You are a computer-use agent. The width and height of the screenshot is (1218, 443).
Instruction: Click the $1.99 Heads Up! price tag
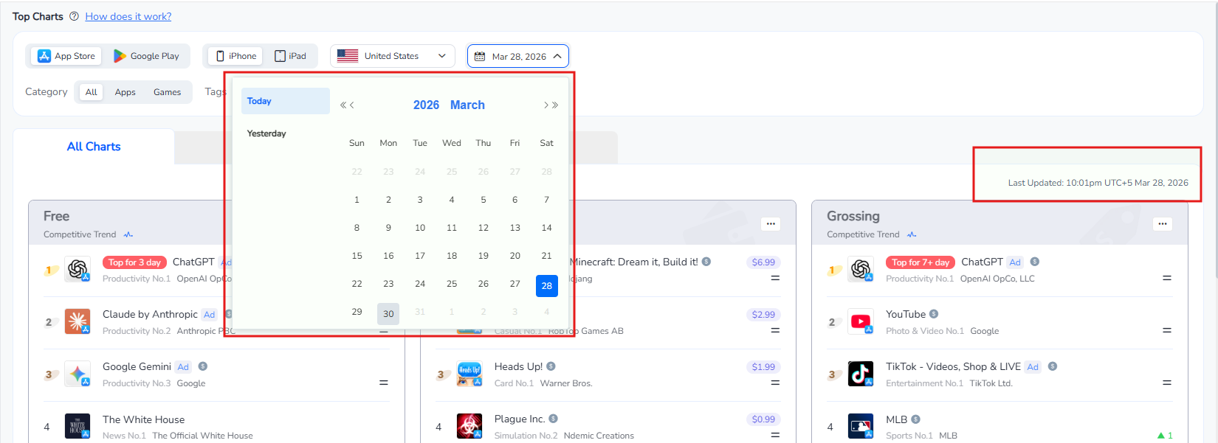pos(763,366)
